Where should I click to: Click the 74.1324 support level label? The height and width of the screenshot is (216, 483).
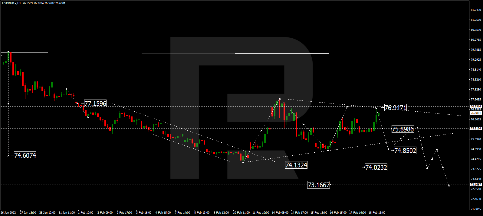[296, 165]
